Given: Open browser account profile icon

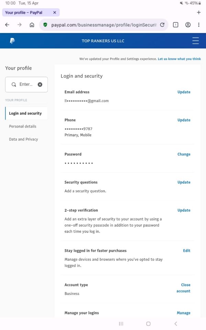Looking at the screenshot, I should tap(188, 25).
